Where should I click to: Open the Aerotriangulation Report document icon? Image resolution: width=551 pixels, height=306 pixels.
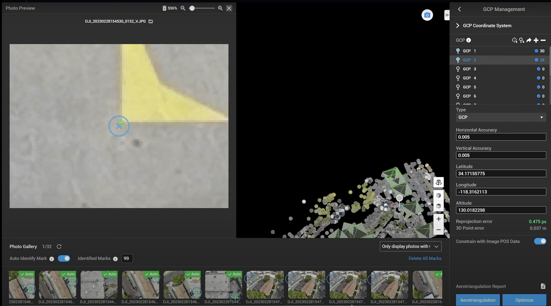click(x=543, y=286)
